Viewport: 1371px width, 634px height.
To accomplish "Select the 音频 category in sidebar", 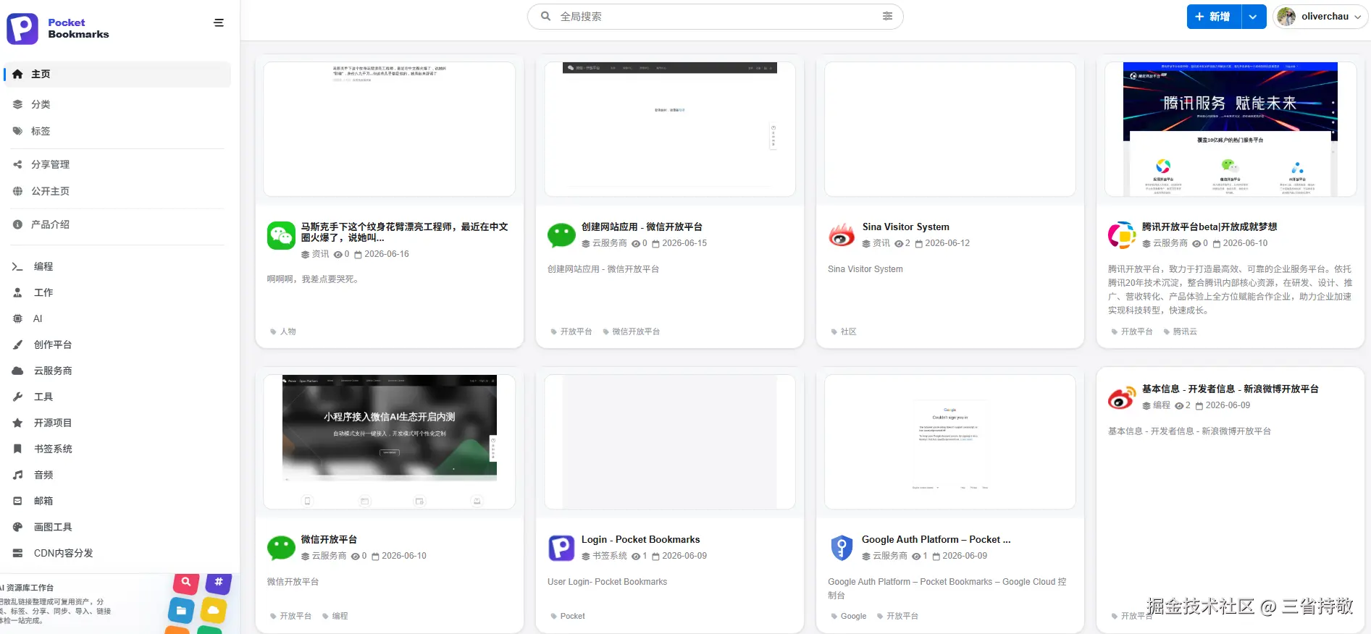I will (x=117, y=475).
